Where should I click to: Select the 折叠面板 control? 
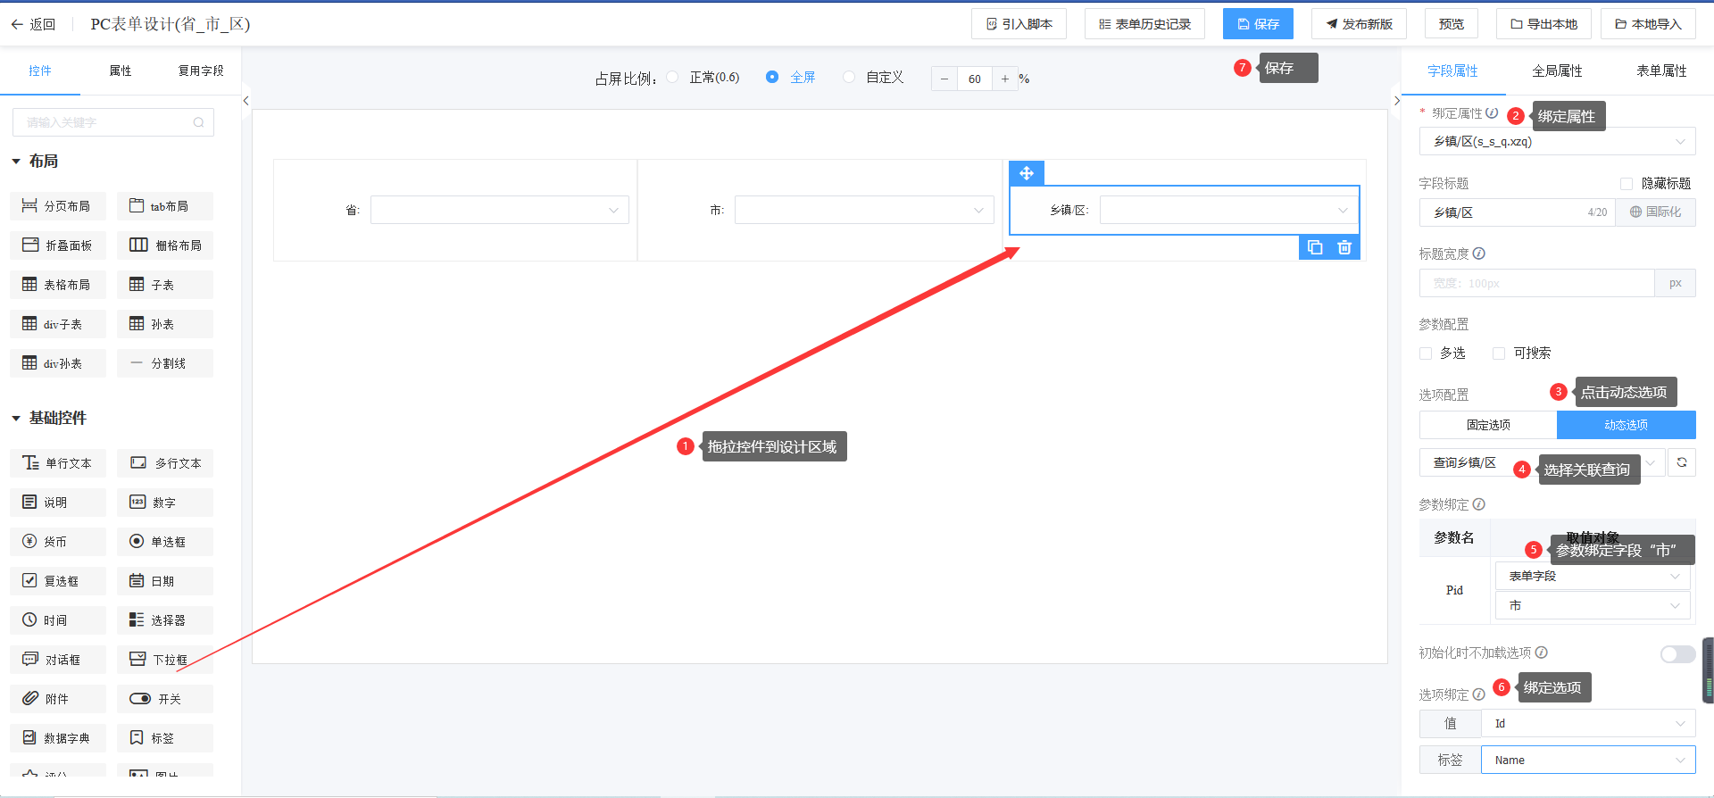tap(58, 245)
